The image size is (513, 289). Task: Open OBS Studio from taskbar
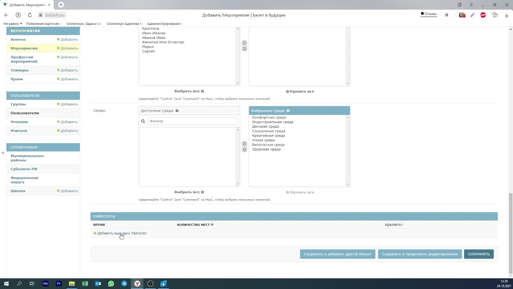150,284
